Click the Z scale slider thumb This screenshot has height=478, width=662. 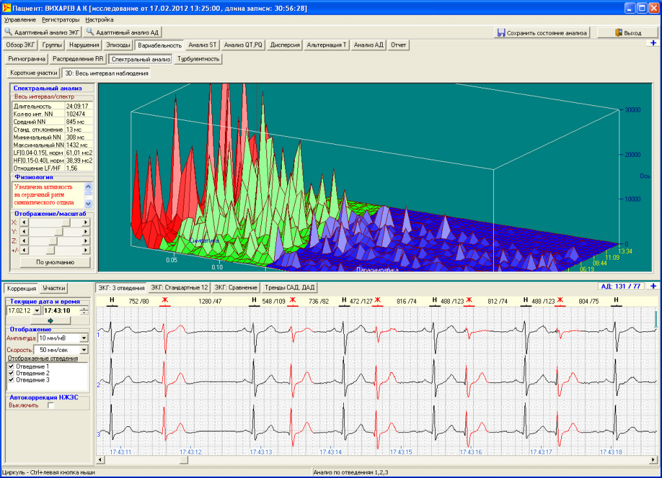click(53, 241)
